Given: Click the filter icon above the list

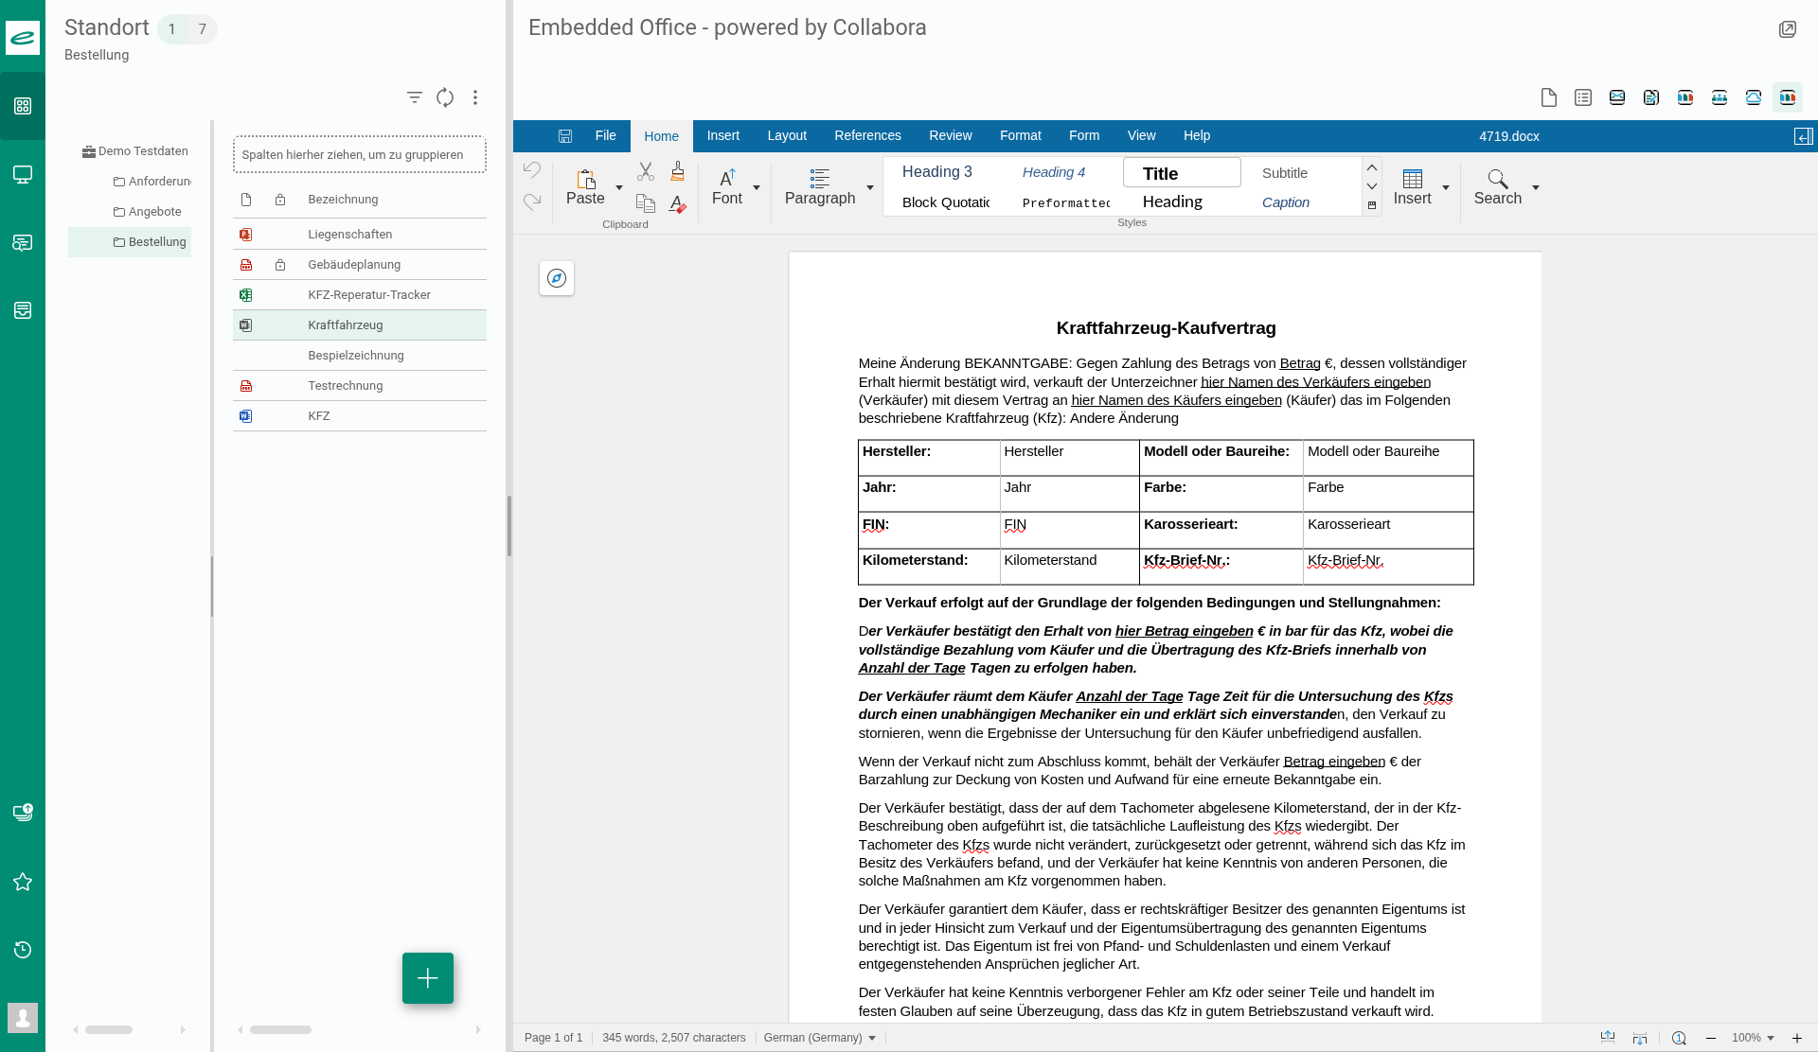Looking at the screenshot, I should (x=414, y=97).
